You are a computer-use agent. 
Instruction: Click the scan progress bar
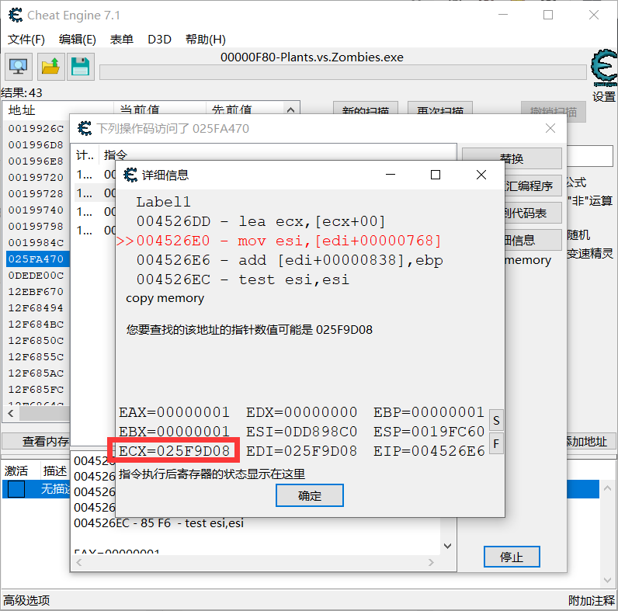point(343,72)
